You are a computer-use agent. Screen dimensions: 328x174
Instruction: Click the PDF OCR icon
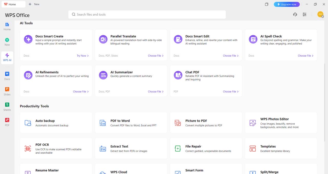[28, 148]
